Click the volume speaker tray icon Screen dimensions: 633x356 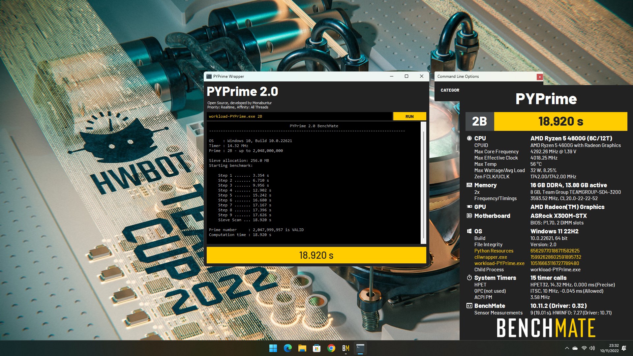click(592, 348)
